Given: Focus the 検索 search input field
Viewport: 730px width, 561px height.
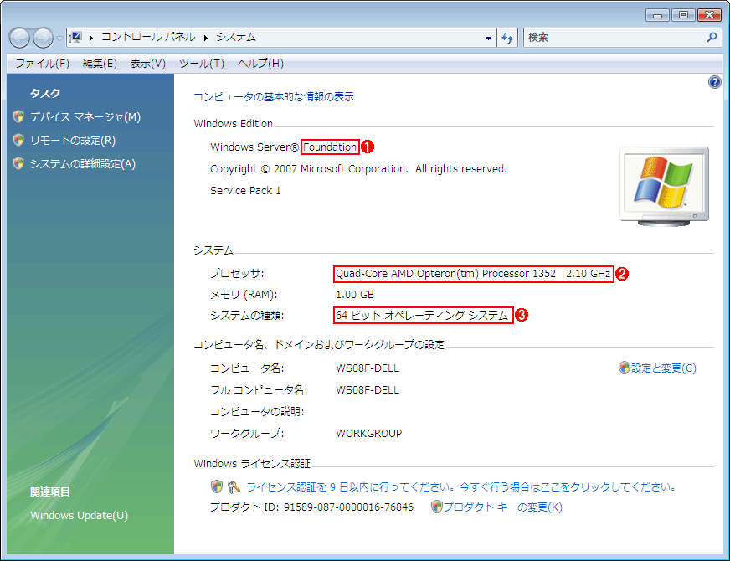Looking at the screenshot, I should [614, 37].
